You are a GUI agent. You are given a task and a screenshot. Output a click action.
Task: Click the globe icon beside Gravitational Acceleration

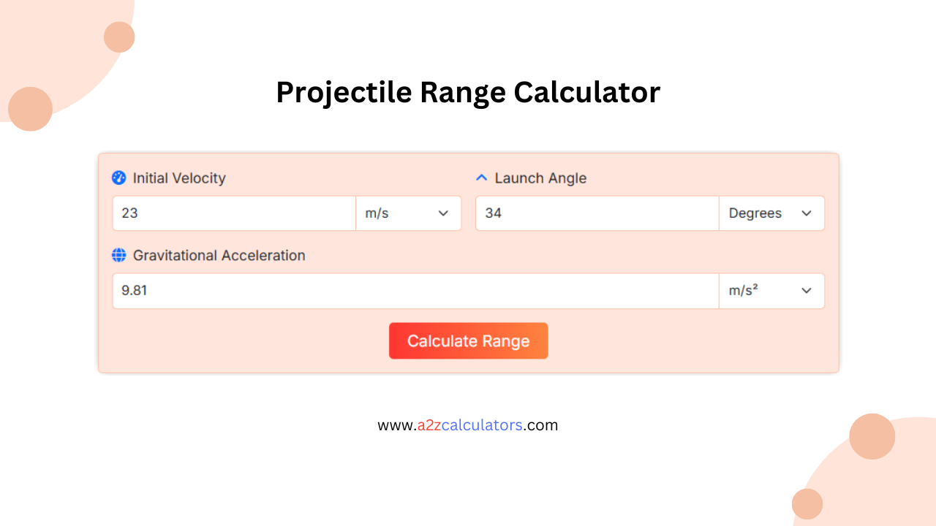(119, 256)
